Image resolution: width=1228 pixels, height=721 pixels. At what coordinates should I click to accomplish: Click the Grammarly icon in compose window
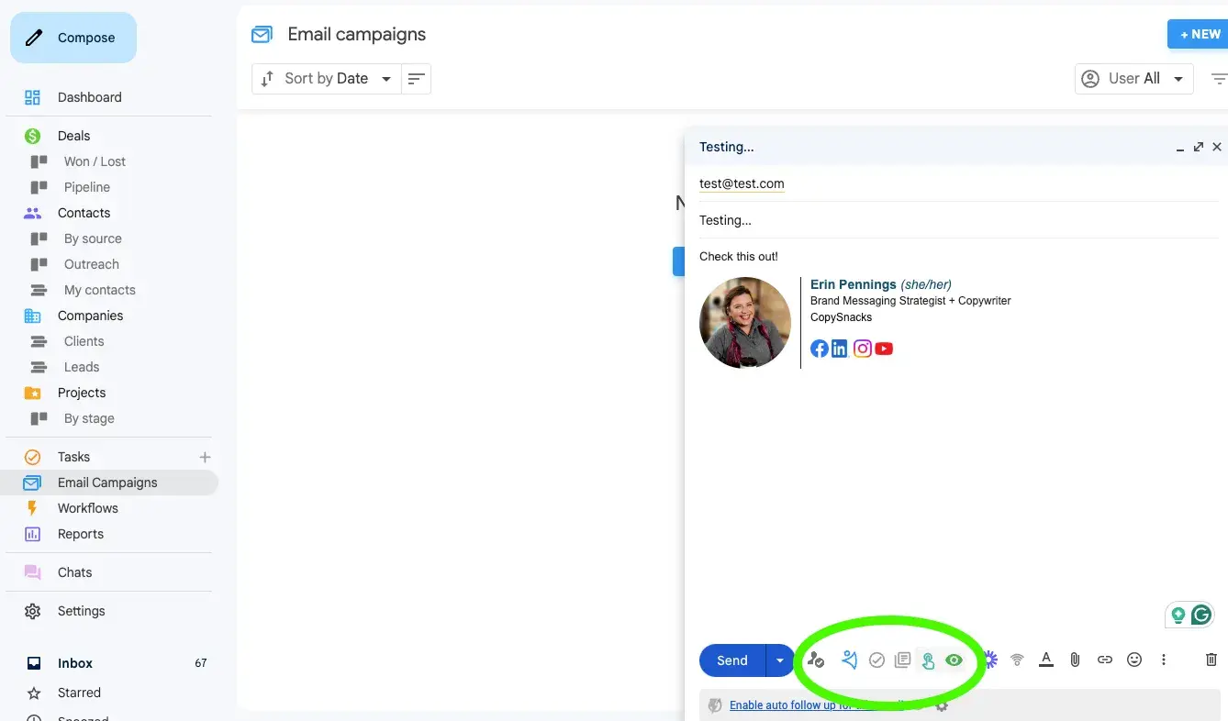tap(1200, 615)
